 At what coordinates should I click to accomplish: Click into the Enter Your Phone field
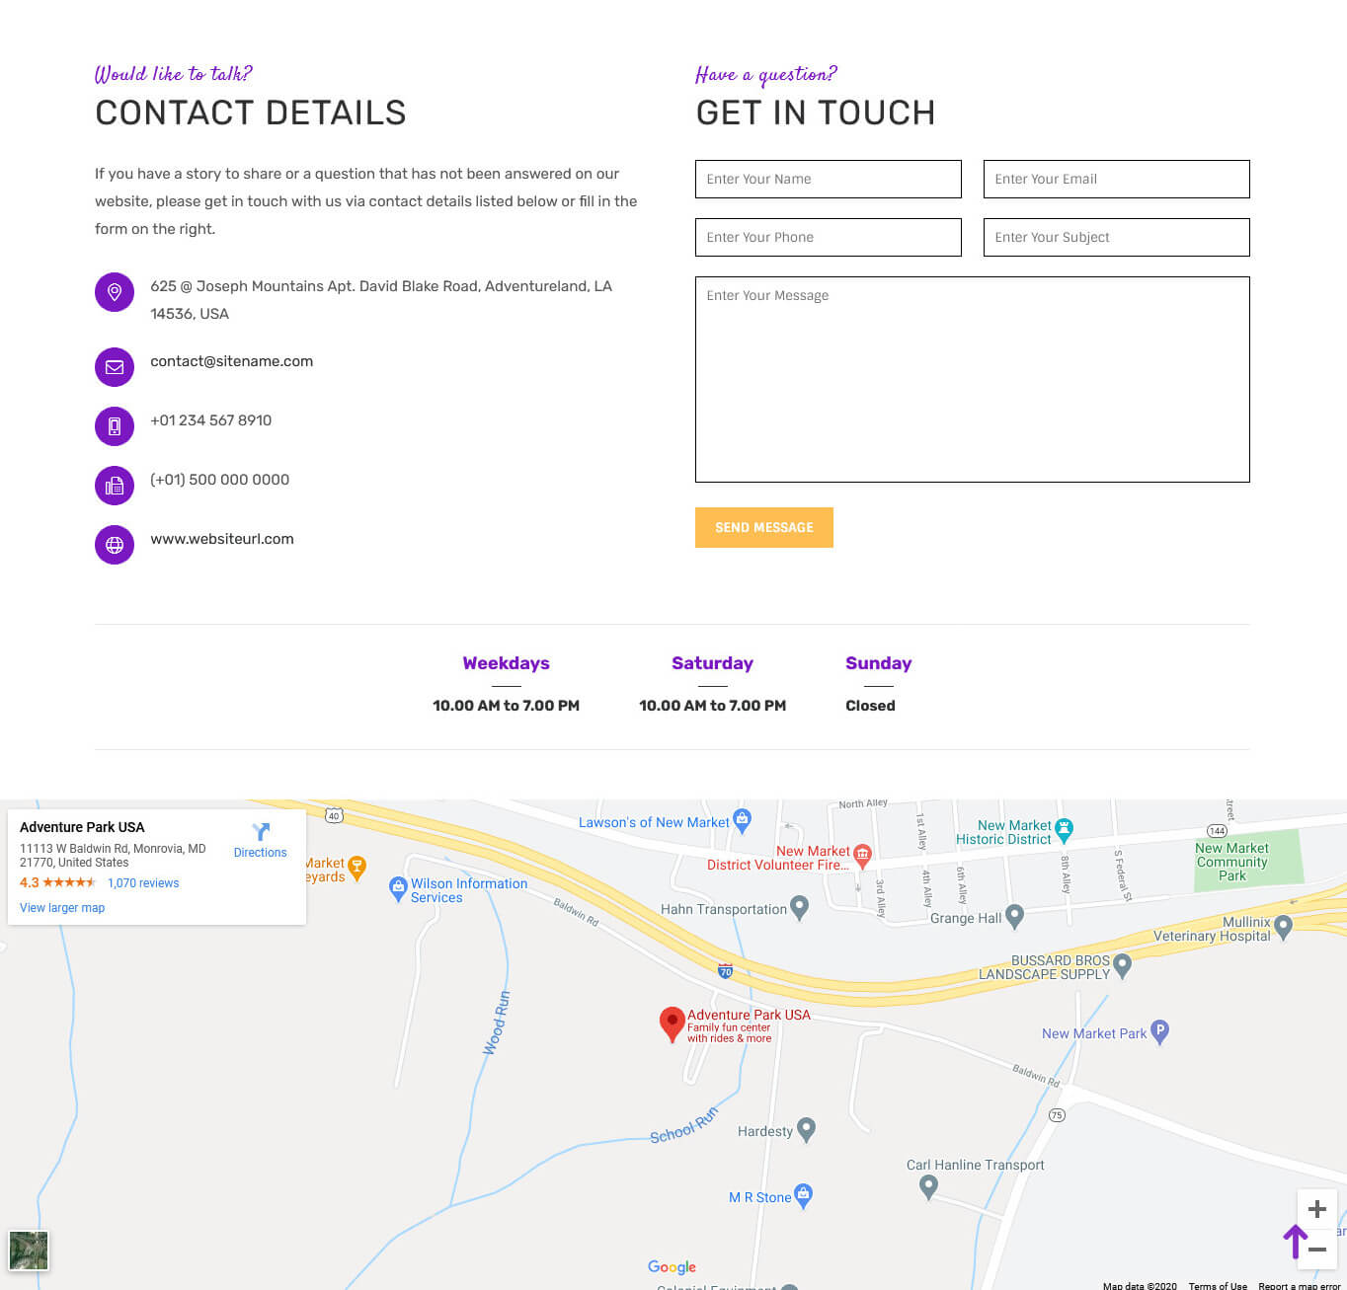click(828, 237)
